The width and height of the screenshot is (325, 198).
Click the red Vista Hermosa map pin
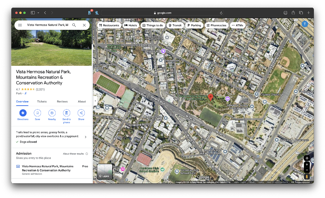pyautogui.click(x=210, y=97)
